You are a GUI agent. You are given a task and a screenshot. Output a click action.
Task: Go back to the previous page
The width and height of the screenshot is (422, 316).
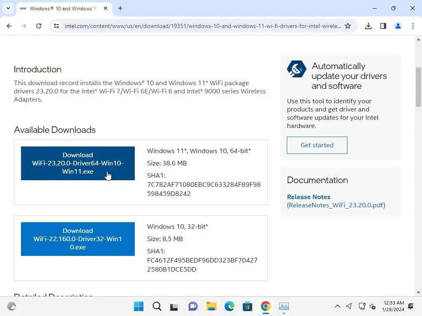coord(9,26)
